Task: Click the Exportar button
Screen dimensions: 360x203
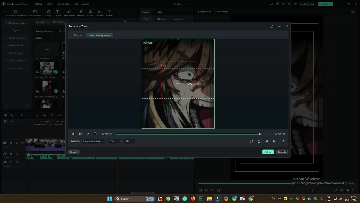Action: (325, 4)
